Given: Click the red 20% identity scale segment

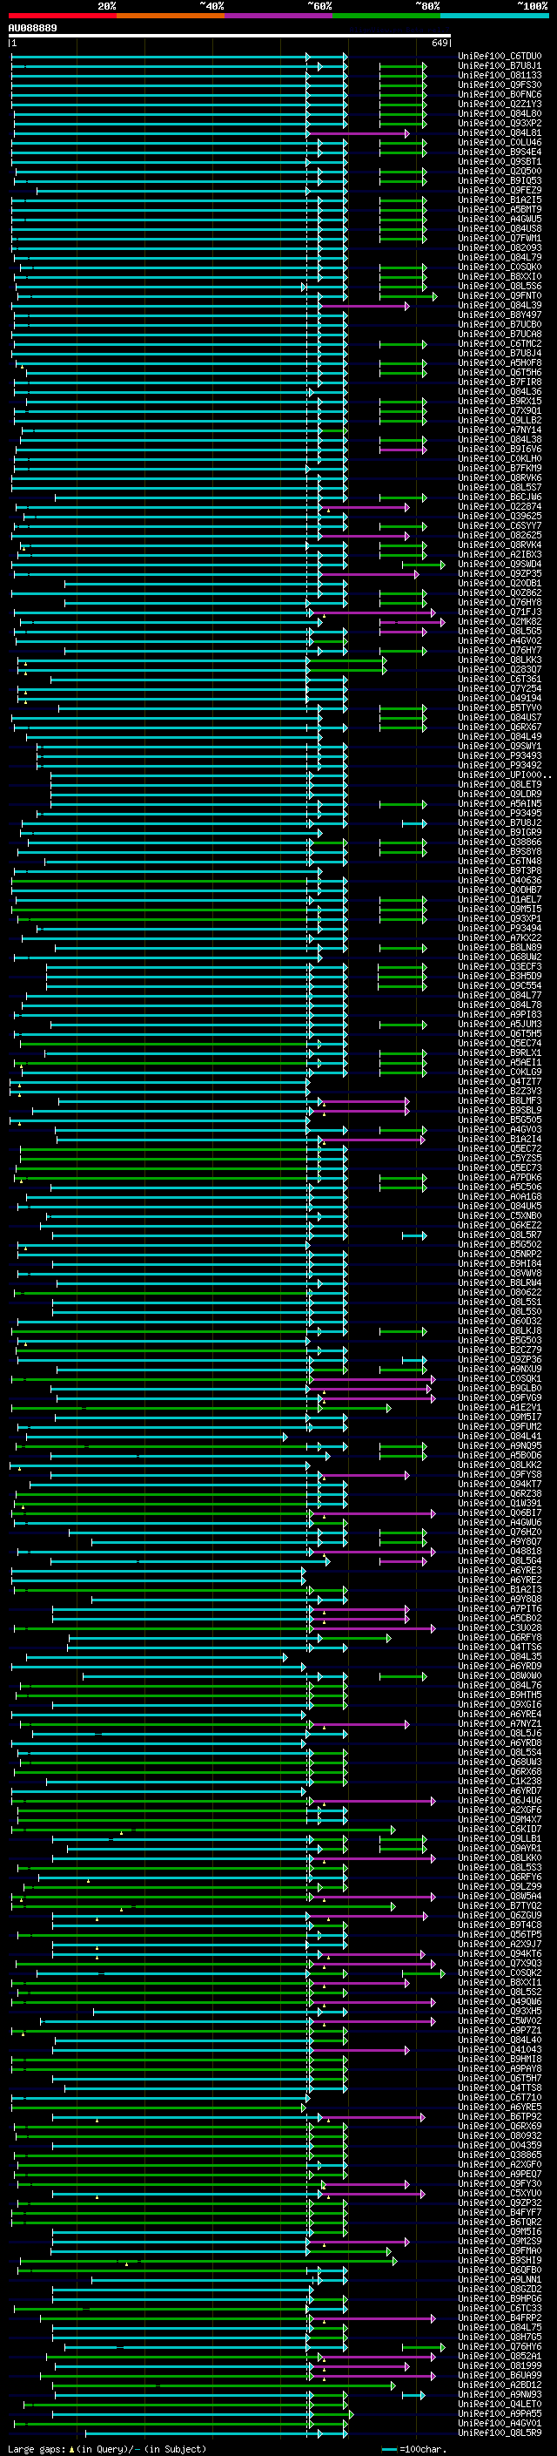Looking at the screenshot, I should [62, 16].
